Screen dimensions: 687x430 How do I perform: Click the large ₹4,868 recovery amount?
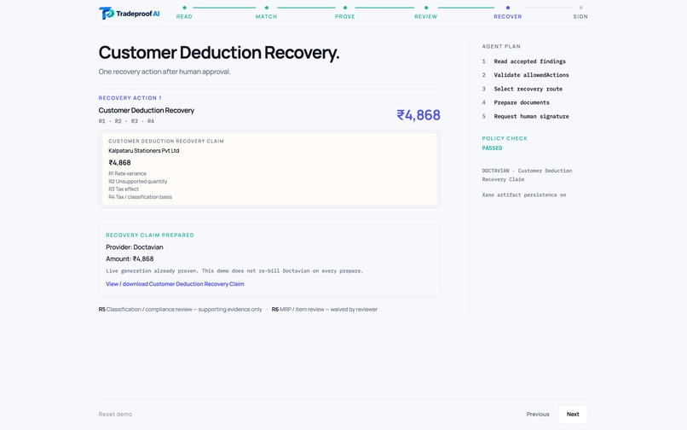coord(419,115)
